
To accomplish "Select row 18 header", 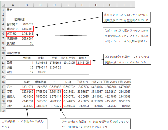I will click(3, 92).
